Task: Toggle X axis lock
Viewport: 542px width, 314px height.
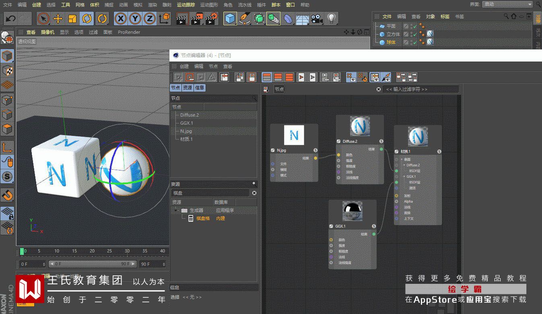Action: [x=121, y=18]
